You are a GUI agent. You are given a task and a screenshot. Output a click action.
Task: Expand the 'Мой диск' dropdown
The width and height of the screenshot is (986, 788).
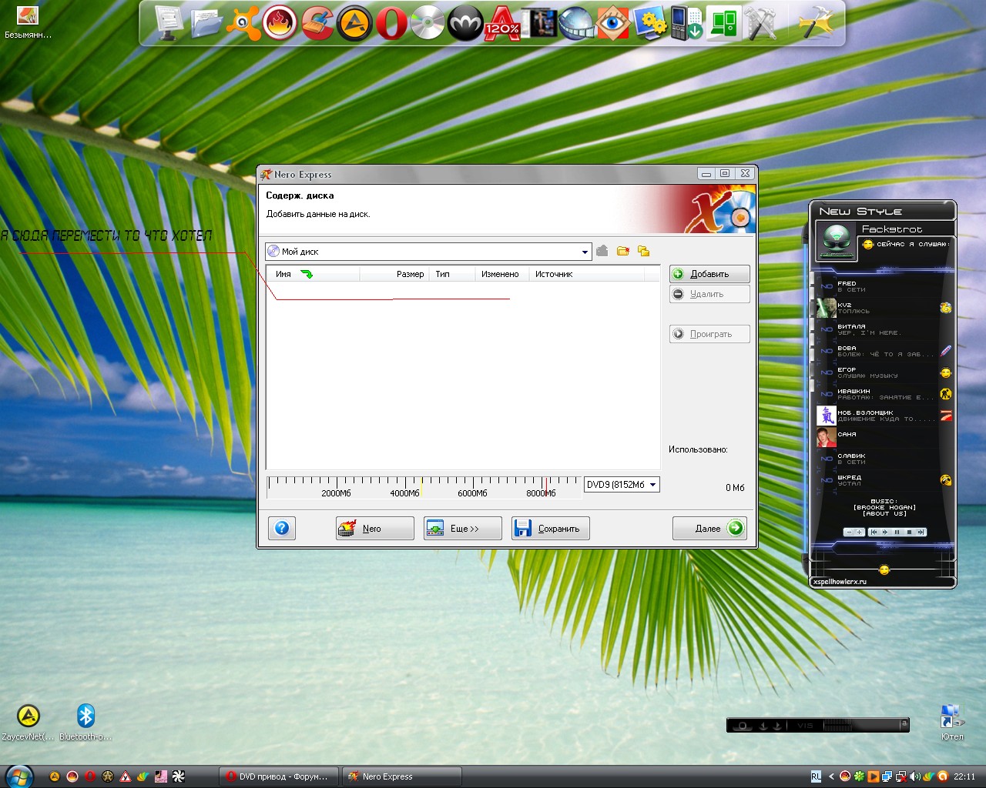[585, 252]
